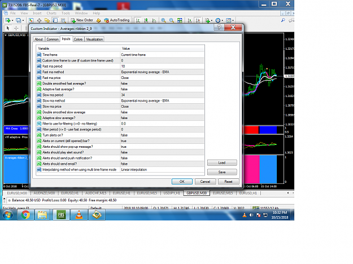Open the Market Watch toolbar icon
The width and height of the screenshot is (353, 264).
31,20
